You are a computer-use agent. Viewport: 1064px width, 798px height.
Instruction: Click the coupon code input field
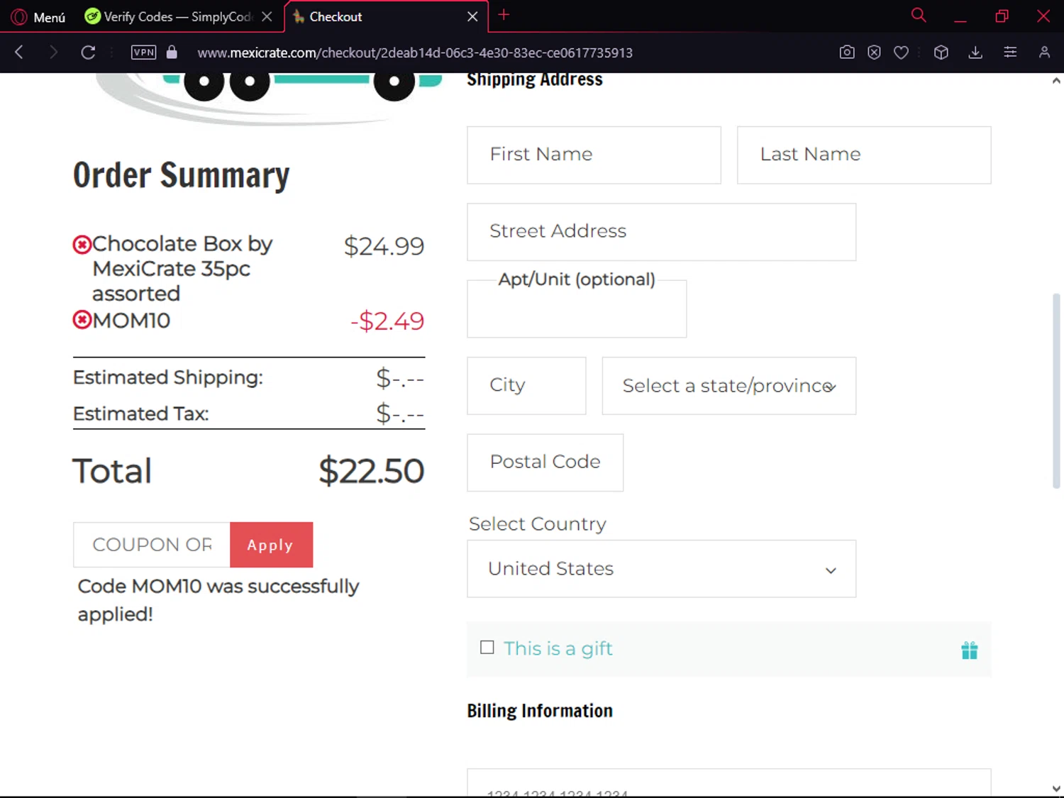pyautogui.click(x=152, y=545)
